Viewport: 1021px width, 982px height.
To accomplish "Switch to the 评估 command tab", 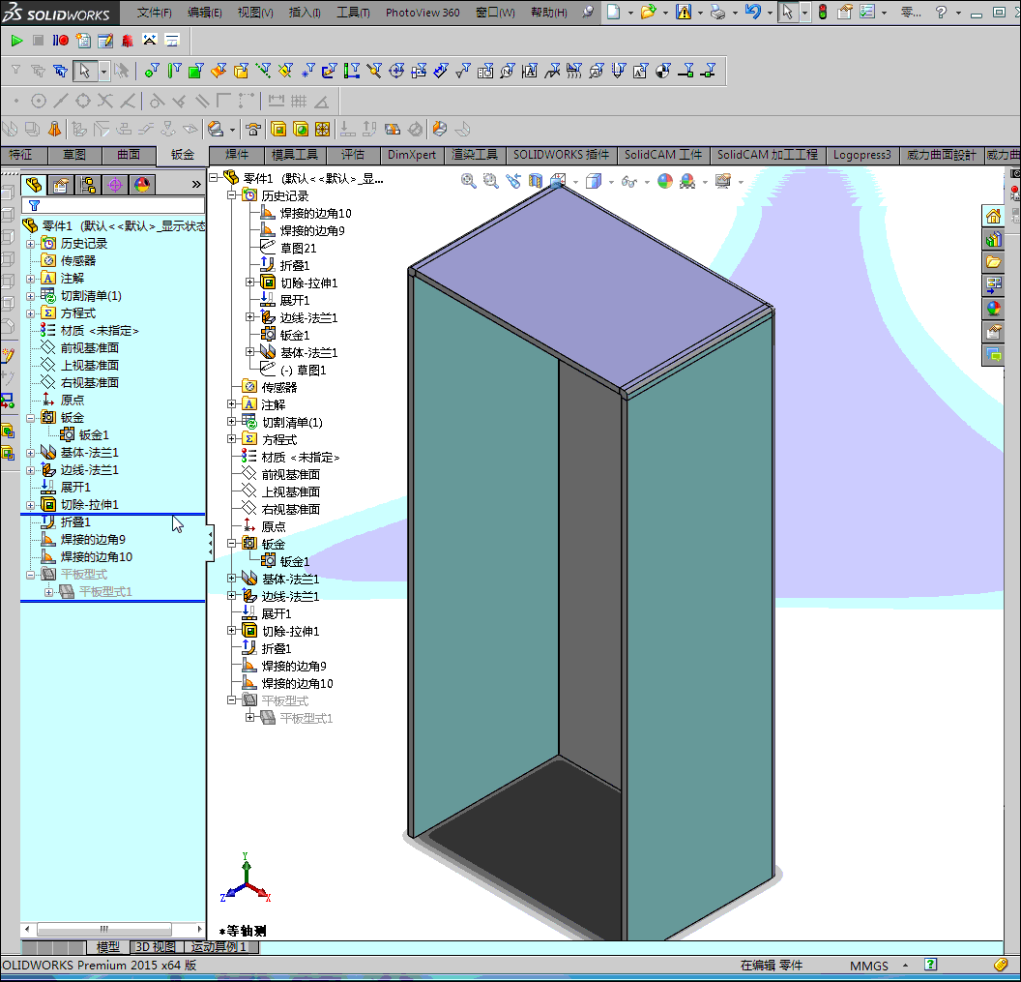I will [x=352, y=155].
